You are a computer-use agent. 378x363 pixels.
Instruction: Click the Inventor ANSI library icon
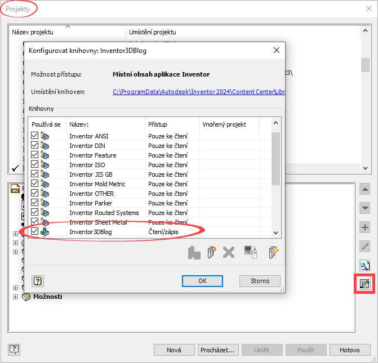click(x=45, y=136)
